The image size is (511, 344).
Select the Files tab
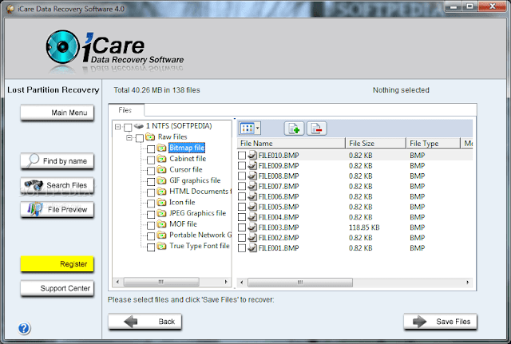[125, 110]
